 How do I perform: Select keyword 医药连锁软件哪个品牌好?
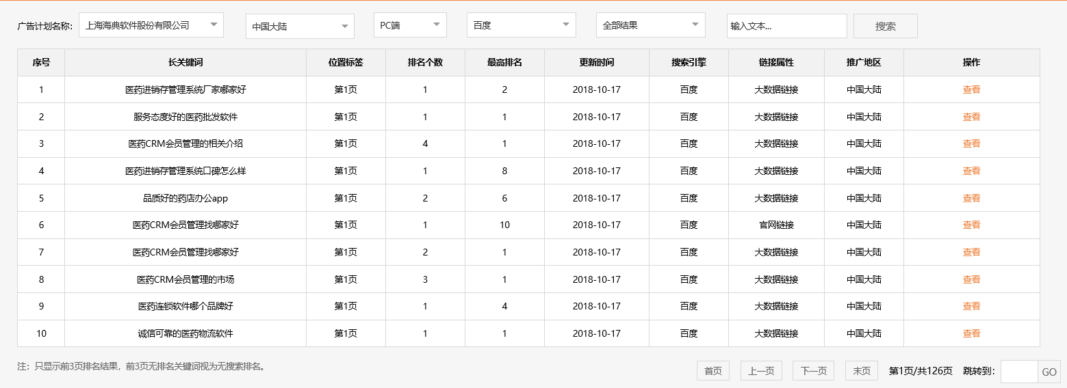pyautogui.click(x=185, y=306)
